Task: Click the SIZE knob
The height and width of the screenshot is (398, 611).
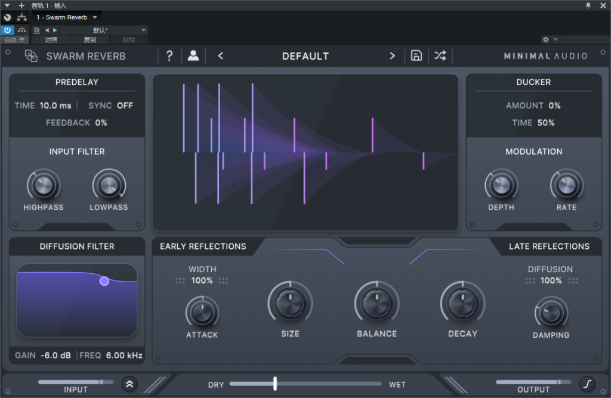Action: pyautogui.click(x=291, y=303)
